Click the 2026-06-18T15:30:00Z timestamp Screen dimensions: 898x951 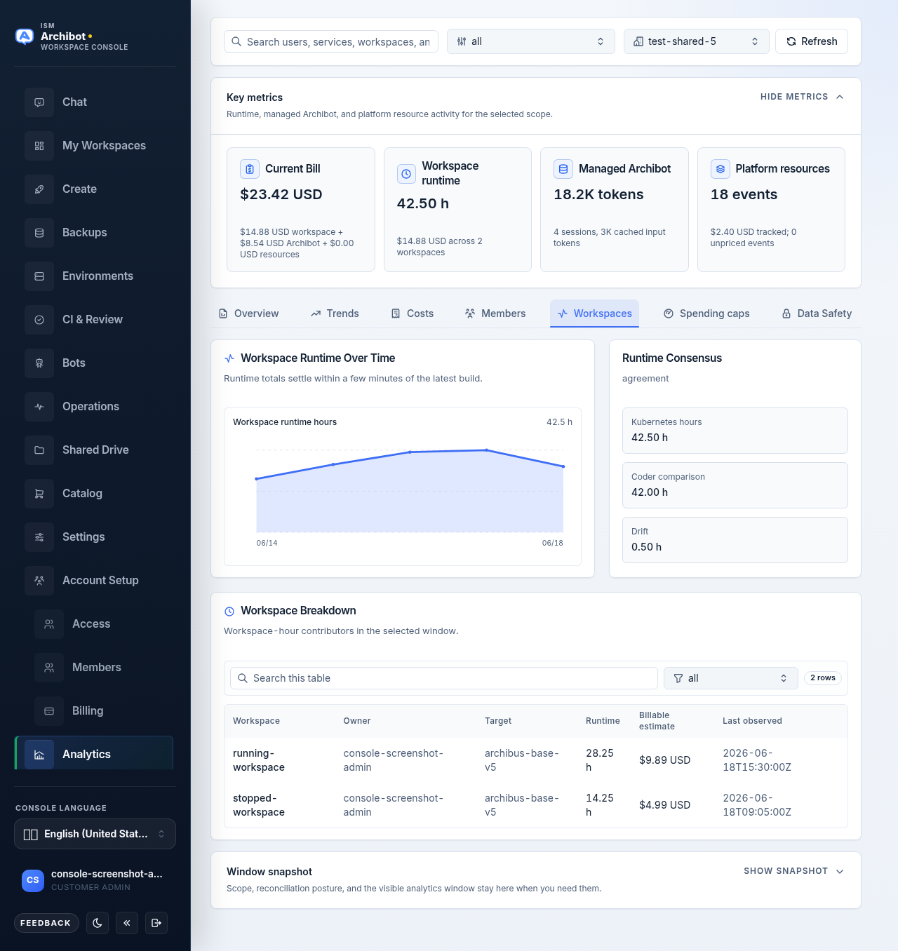tap(757, 760)
